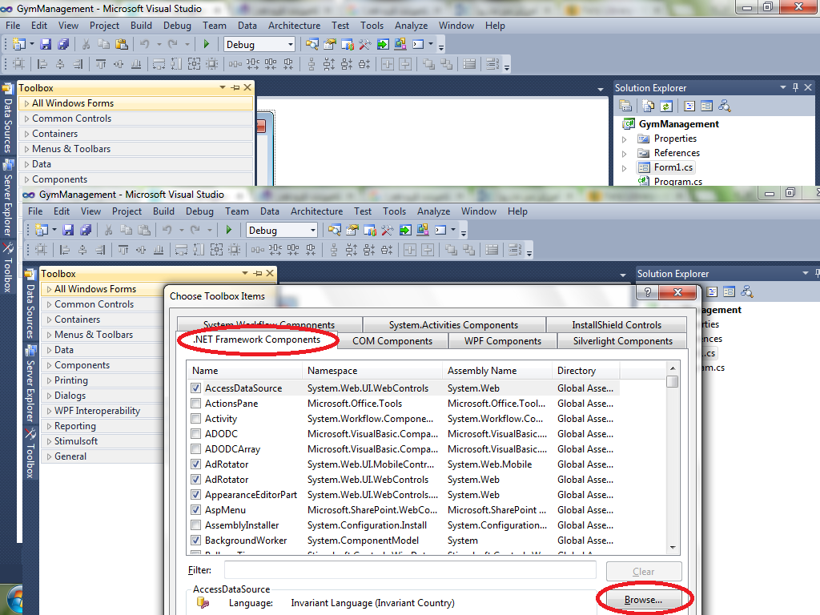820x615 pixels.
Task: Check the AssemblyInstaller checkbox
Action: (x=195, y=525)
